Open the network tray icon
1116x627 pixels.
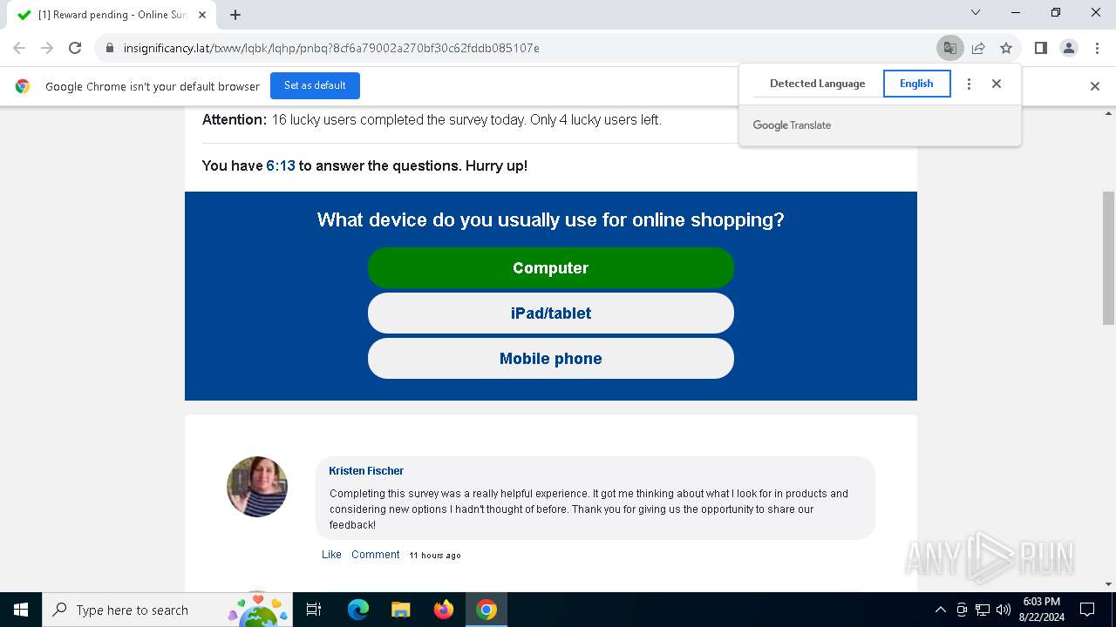tap(983, 610)
